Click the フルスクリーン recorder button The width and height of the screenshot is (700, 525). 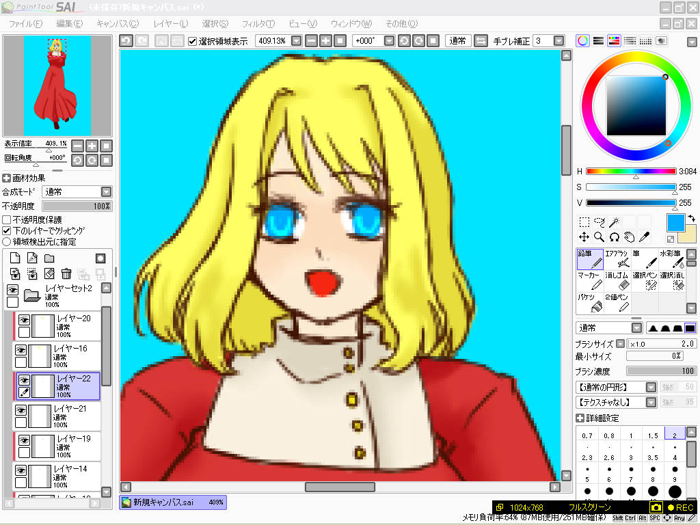pyautogui.click(x=589, y=508)
